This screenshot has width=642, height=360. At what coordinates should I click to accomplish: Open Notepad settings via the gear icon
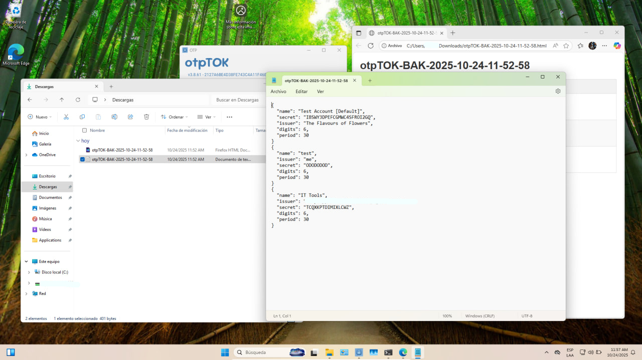click(x=558, y=91)
